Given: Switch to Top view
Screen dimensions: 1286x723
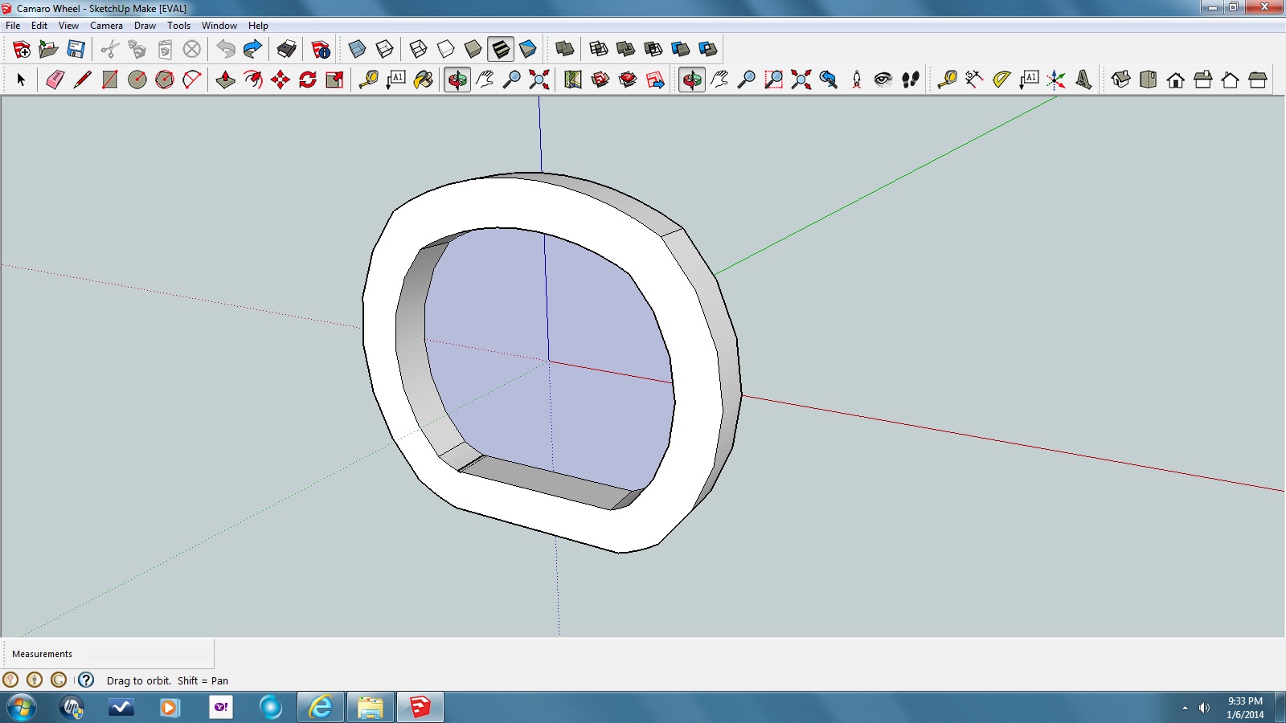Looking at the screenshot, I should coord(1149,80).
